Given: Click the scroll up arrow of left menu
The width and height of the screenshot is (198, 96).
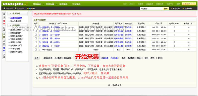Looking at the screenshot, I should (x=30, y=12).
